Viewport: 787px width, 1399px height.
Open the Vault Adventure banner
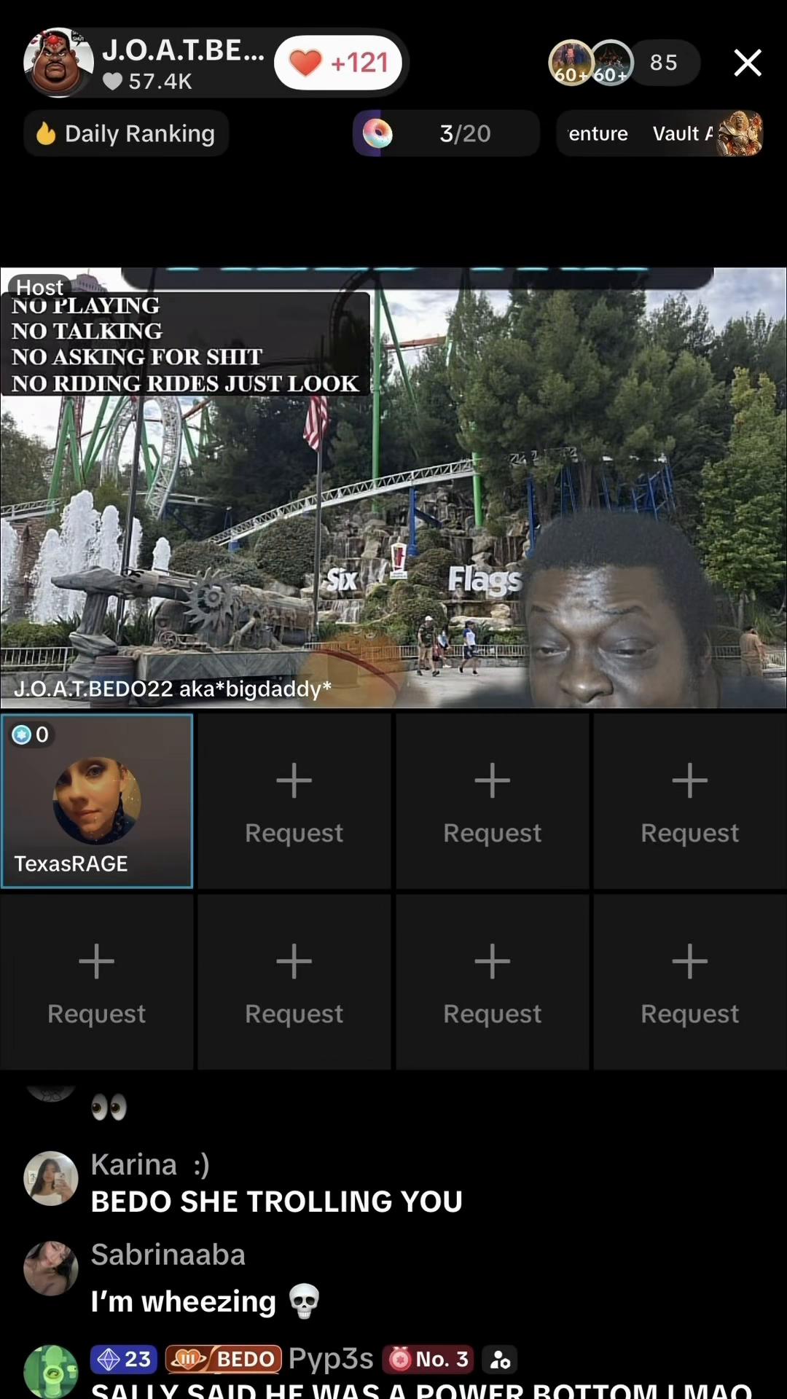pyautogui.click(x=660, y=133)
